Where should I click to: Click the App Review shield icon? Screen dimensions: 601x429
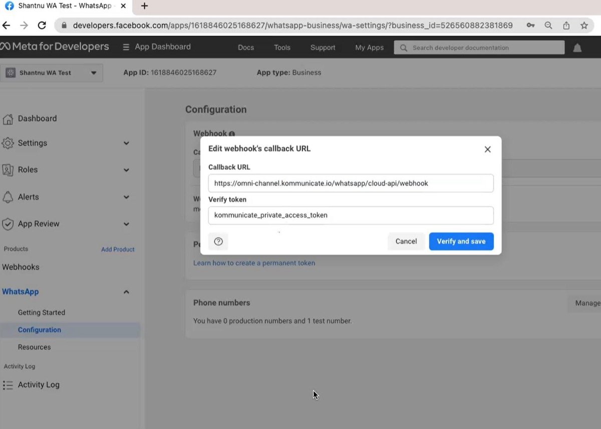pos(8,224)
